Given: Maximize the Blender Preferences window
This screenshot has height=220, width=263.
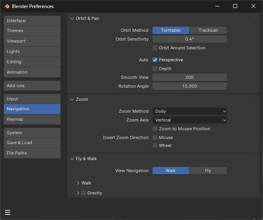Looking at the screenshot, I should 235,6.
